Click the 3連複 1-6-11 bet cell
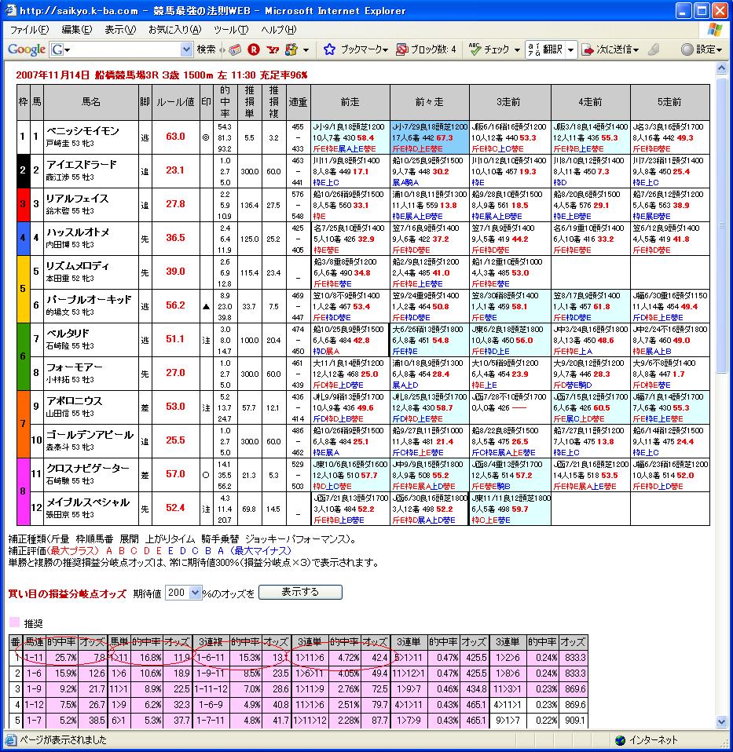This screenshot has height=752, width=733. (x=211, y=658)
